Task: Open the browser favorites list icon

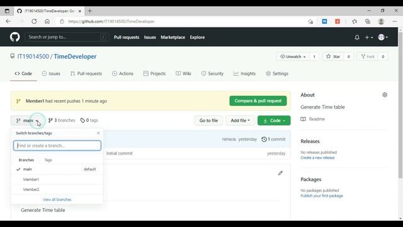Action: click(355, 21)
